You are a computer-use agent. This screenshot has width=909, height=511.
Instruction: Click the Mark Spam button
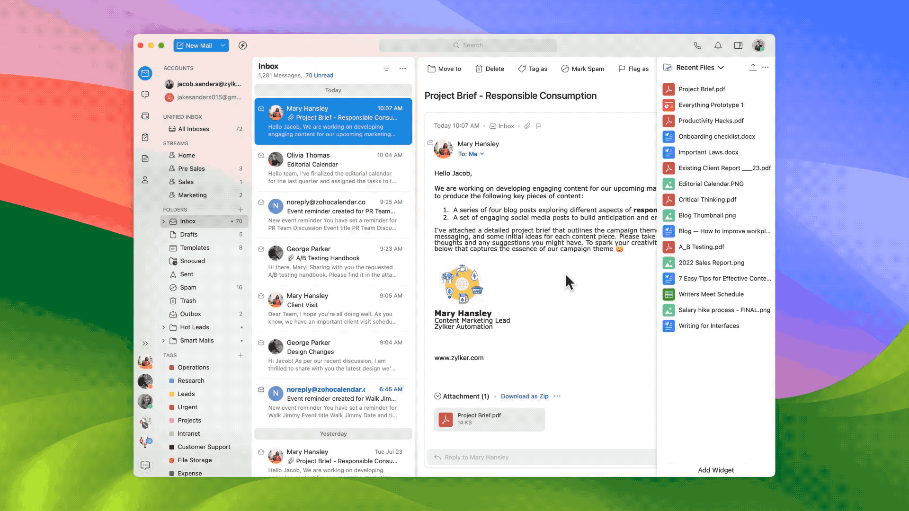(582, 69)
